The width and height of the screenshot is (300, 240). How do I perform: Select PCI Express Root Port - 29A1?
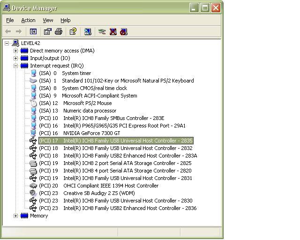pos(112,126)
